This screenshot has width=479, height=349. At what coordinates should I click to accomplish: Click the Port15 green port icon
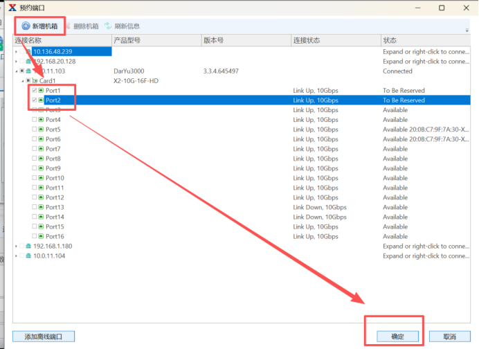(41, 226)
